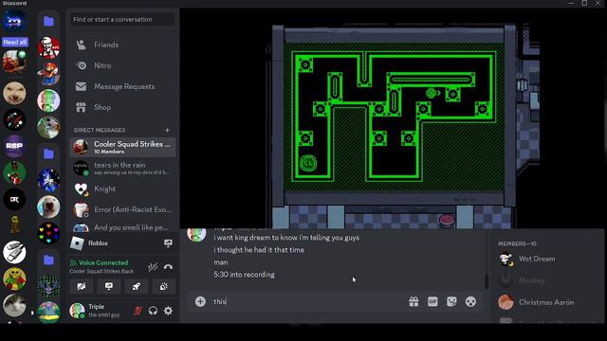607x341 pixels.
Task: Click the message author avatar in chat
Action: tap(196, 234)
